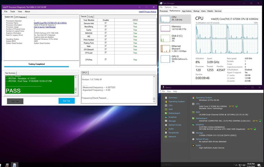Click the CPU1 tab above the log output
The image size is (264, 167).
coord(84,73)
